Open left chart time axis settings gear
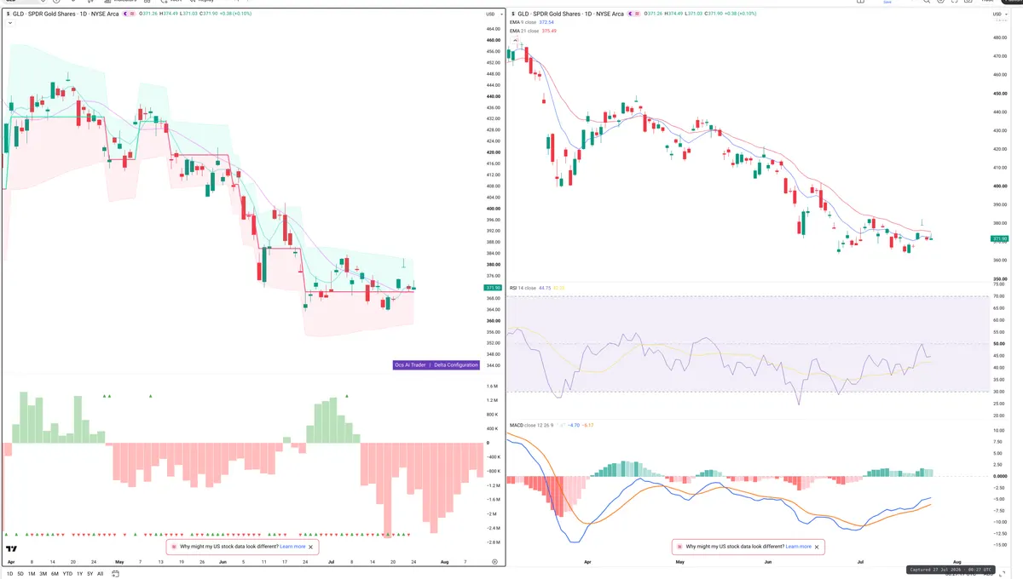1023x579 pixels. 494,562
